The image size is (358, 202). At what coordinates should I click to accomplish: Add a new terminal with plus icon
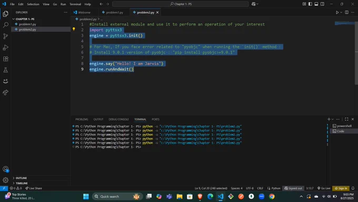click(x=329, y=119)
